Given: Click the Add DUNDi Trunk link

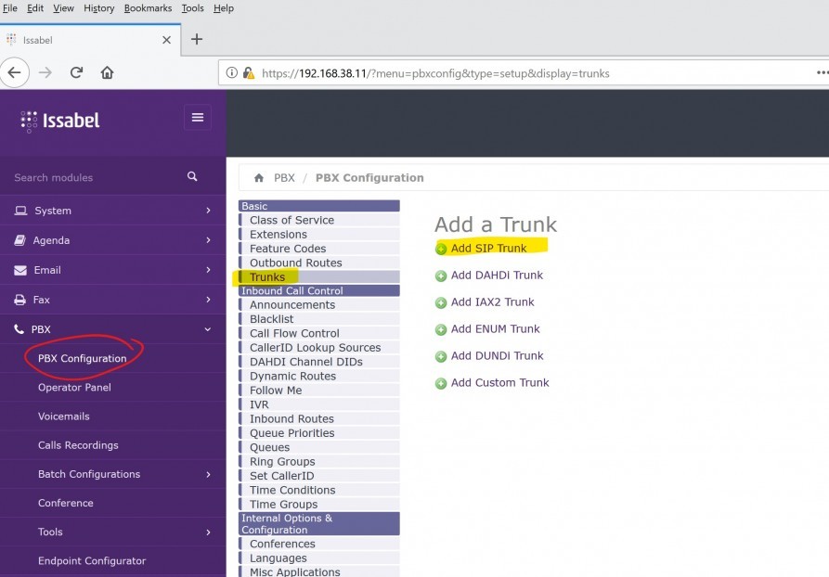Looking at the screenshot, I should (x=497, y=355).
